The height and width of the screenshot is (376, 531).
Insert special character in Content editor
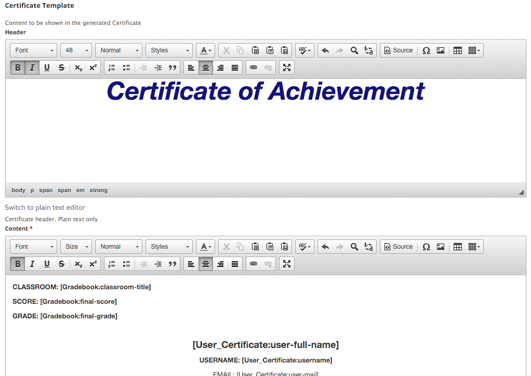click(426, 247)
